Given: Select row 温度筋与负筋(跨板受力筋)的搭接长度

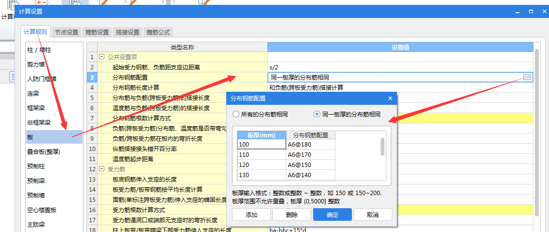Looking at the screenshot, I should tap(162, 108).
